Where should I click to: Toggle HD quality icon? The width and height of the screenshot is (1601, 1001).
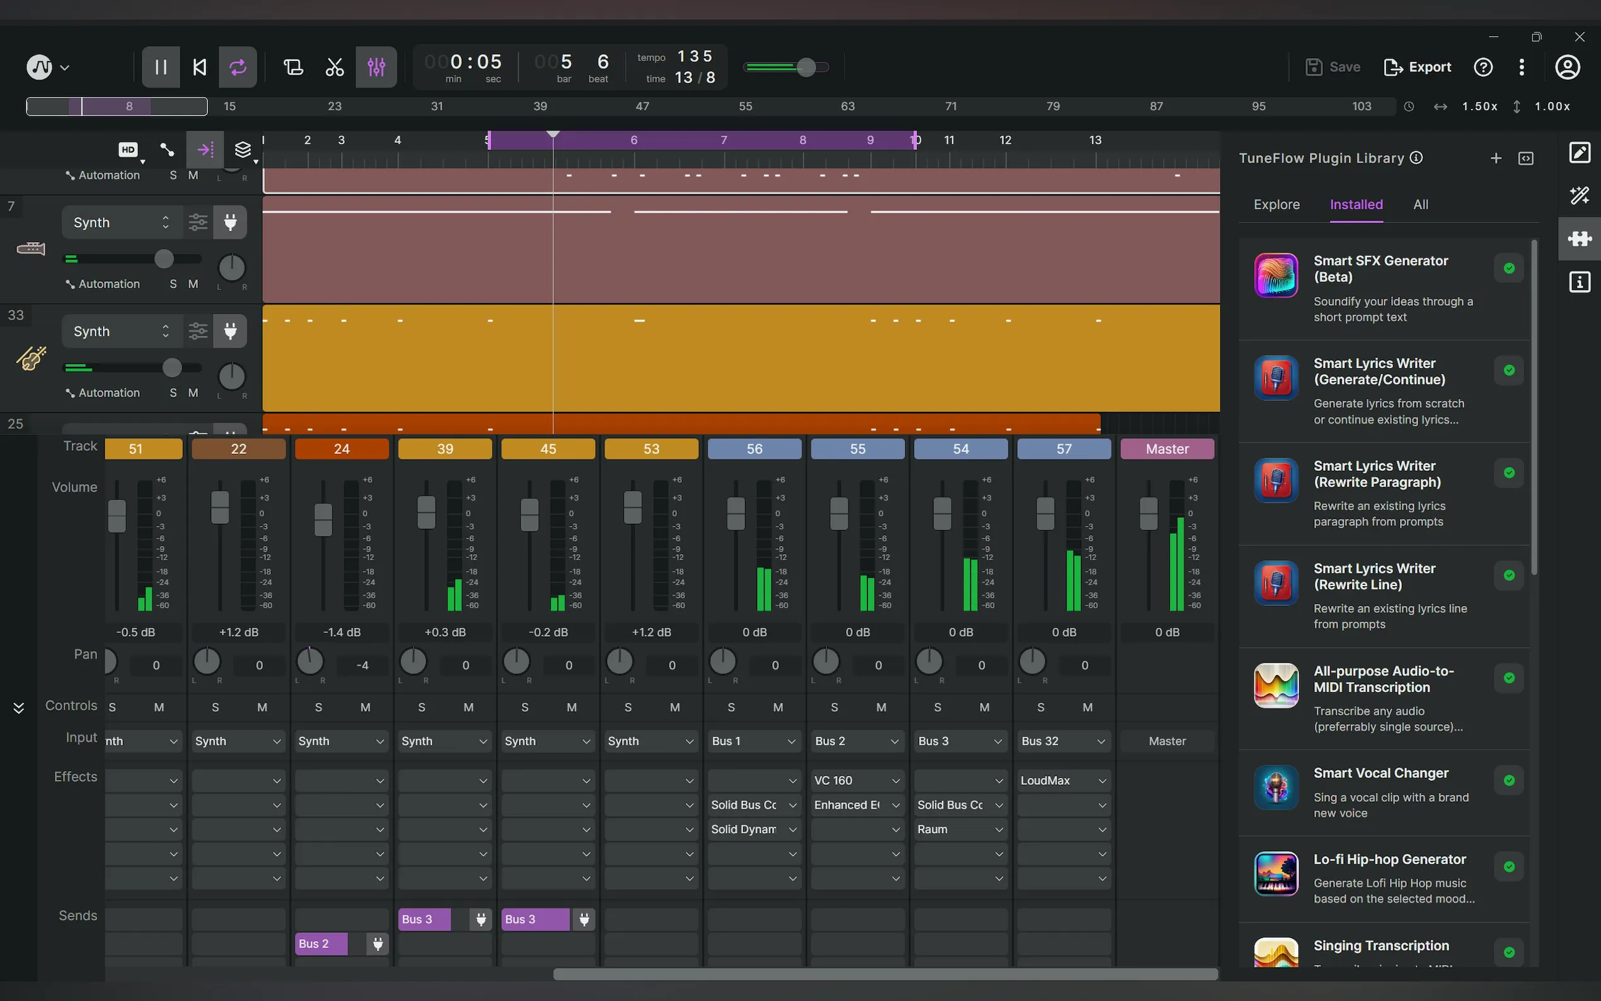tap(129, 149)
